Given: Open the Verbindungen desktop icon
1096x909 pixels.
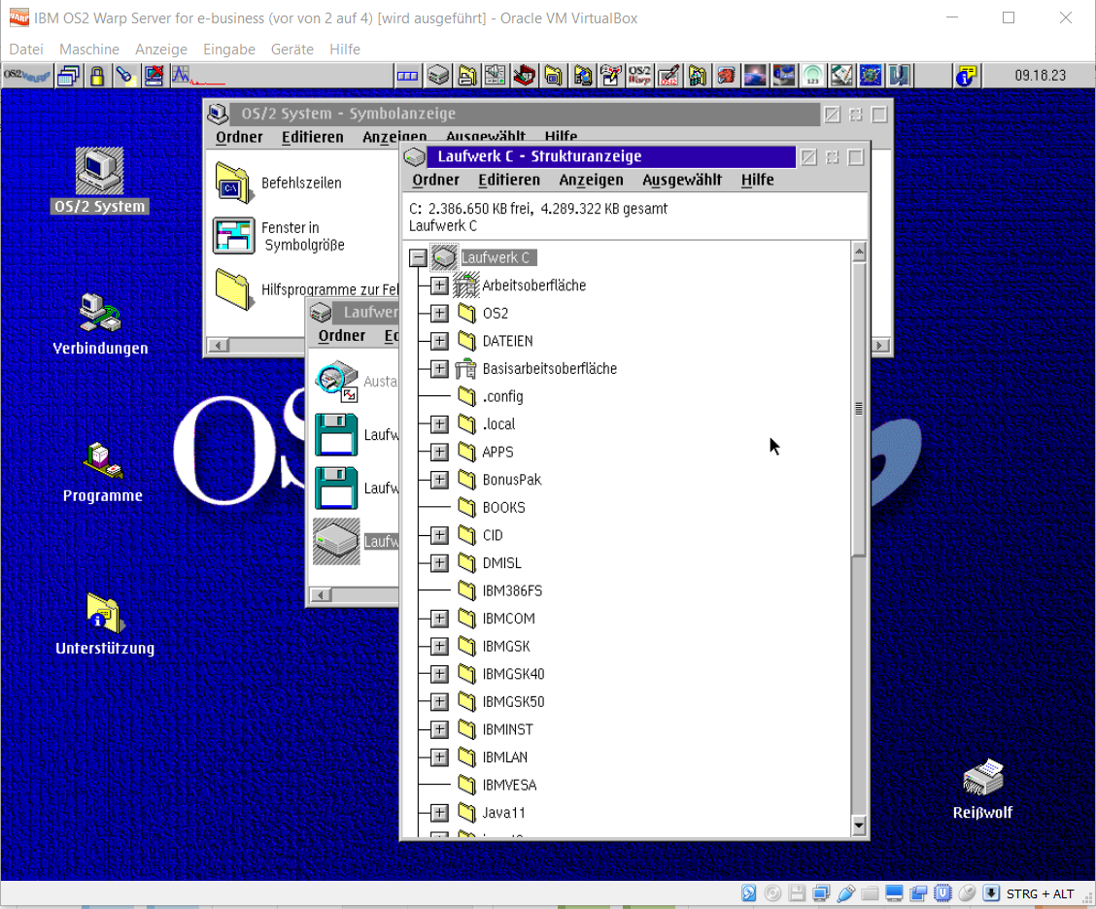Looking at the screenshot, I should [x=100, y=323].
